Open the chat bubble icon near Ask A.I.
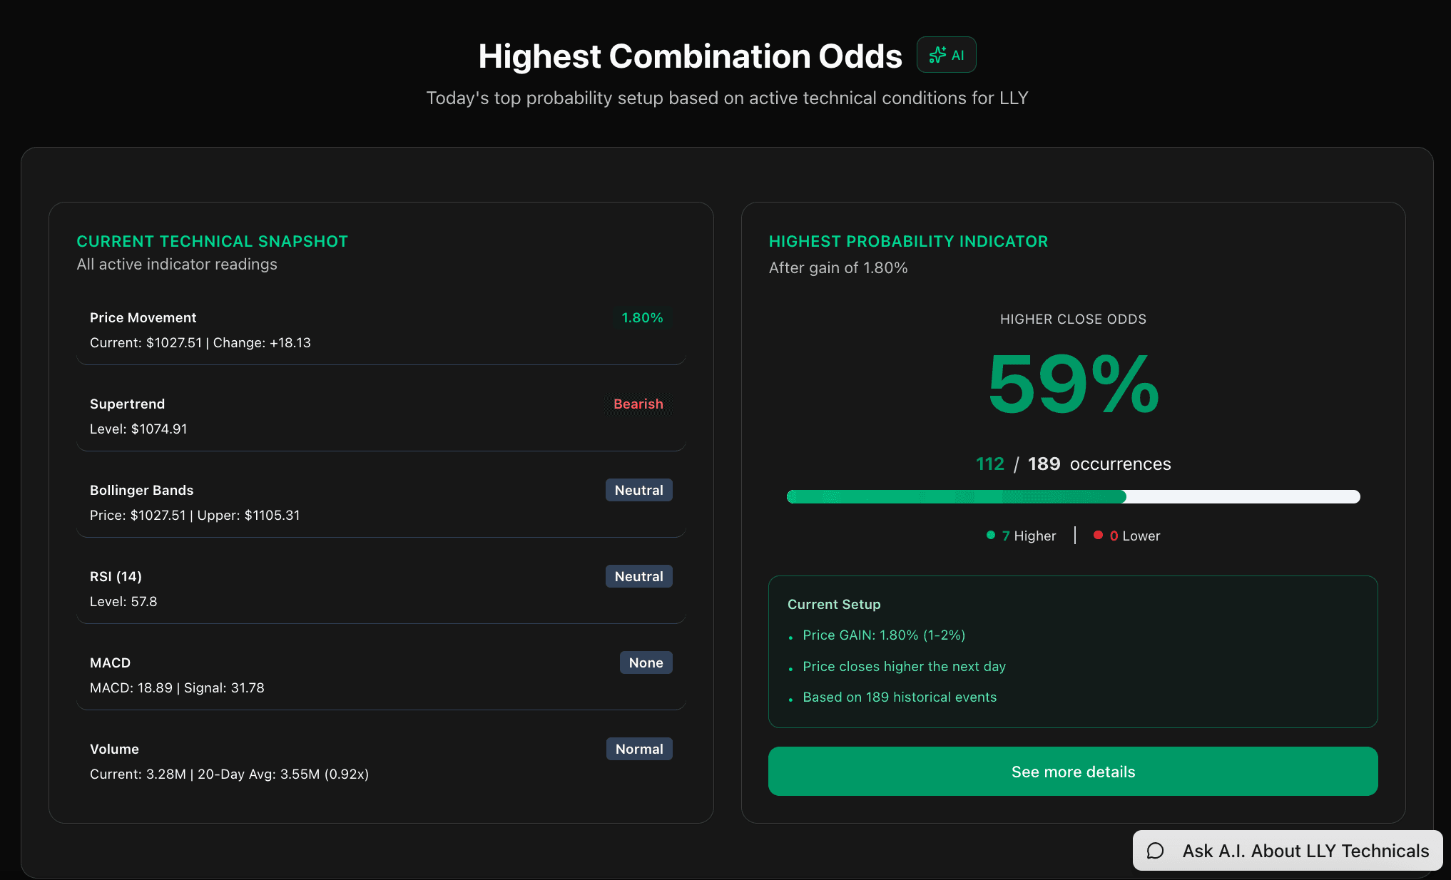 click(1156, 850)
